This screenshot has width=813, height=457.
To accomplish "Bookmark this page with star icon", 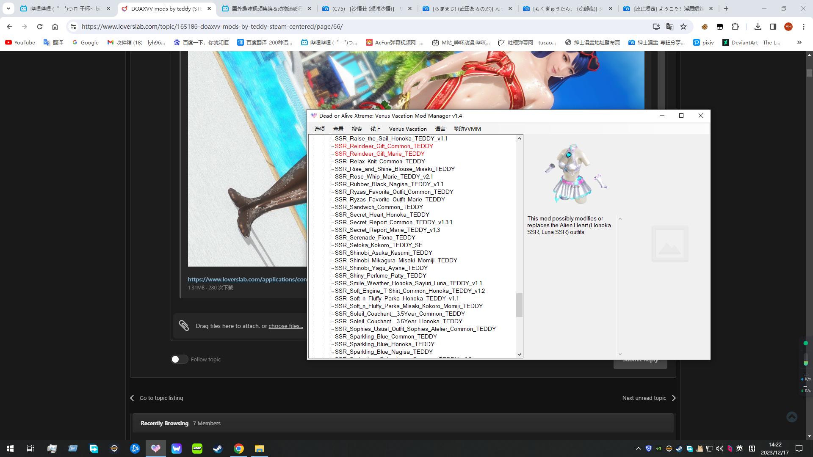I will pos(683,27).
